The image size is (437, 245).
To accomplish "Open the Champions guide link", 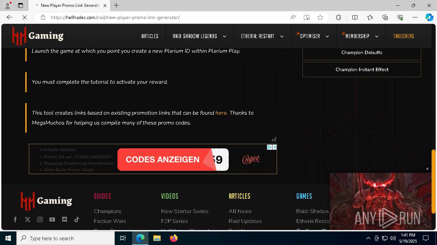I will pyautogui.click(x=108, y=211).
